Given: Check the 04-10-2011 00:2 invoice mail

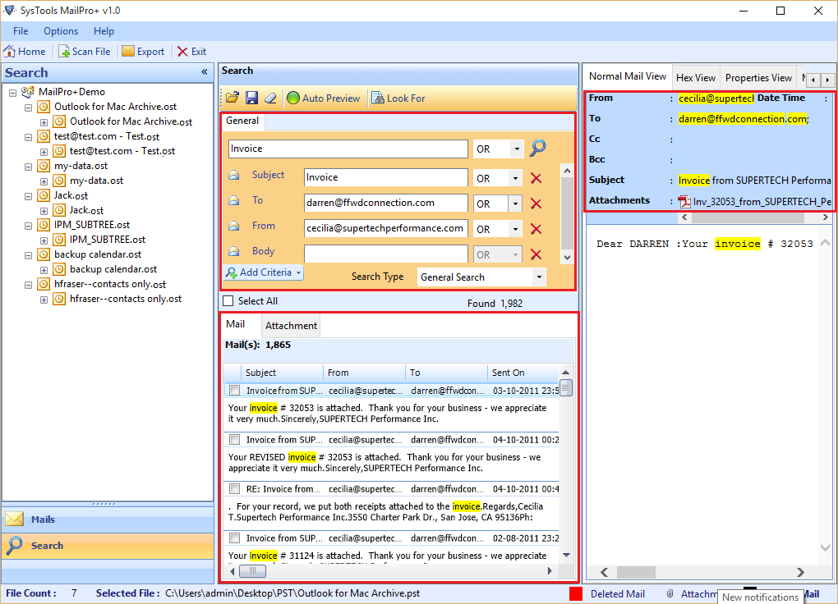Looking at the screenshot, I should [x=234, y=440].
